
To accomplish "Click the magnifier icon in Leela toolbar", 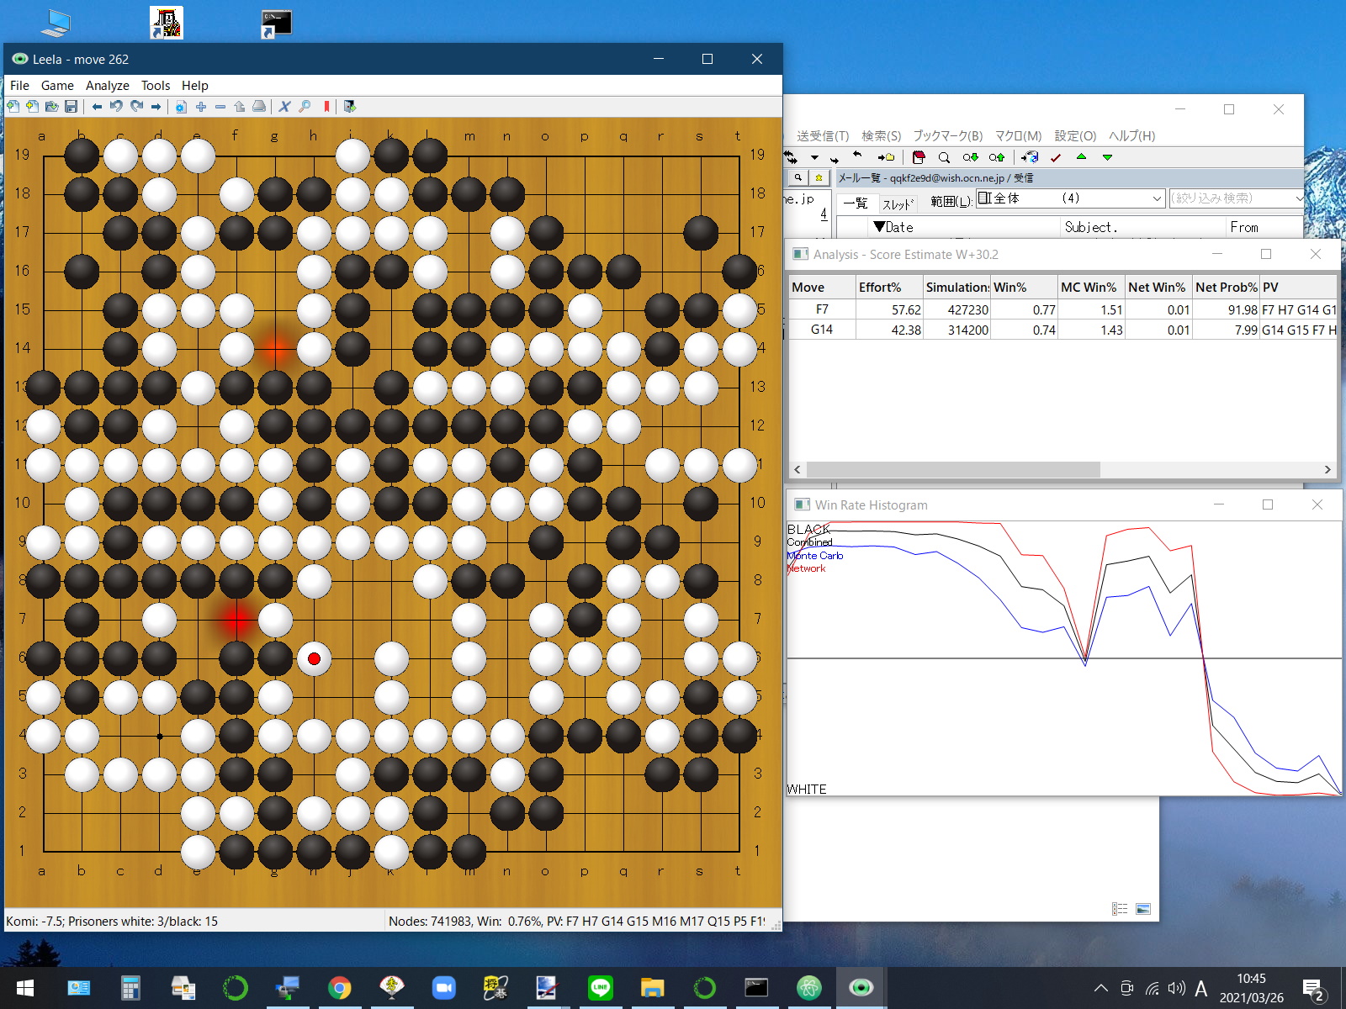I will point(305,107).
